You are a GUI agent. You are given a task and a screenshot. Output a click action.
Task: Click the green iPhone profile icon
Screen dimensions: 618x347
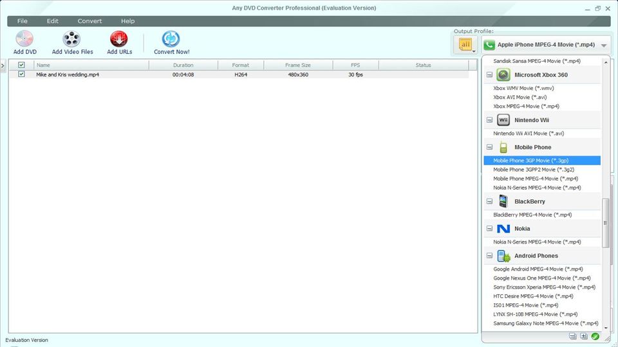[x=489, y=45]
